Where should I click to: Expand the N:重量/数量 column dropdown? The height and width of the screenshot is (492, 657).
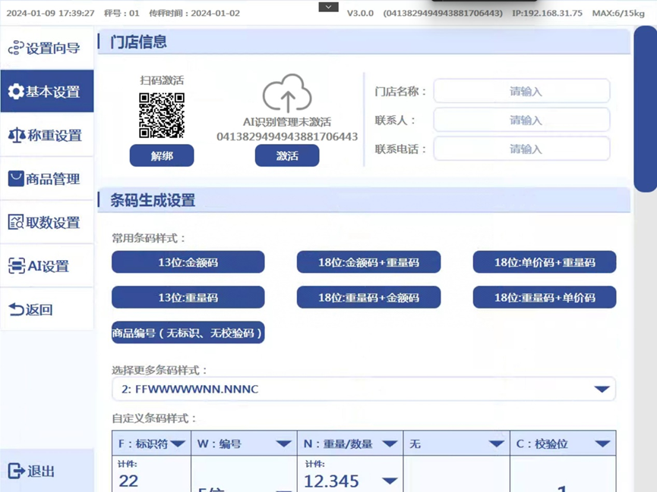point(390,444)
